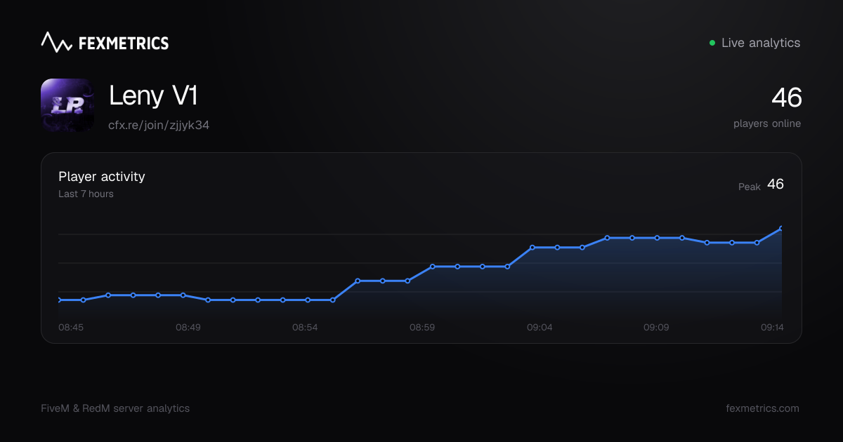Select the Live analytics label
This screenshot has width=843, height=442.
[761, 43]
